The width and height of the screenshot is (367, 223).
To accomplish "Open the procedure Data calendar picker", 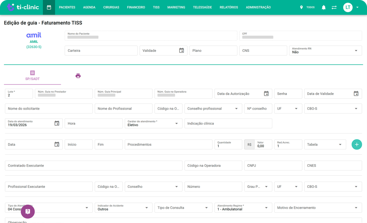I will 57,145.
